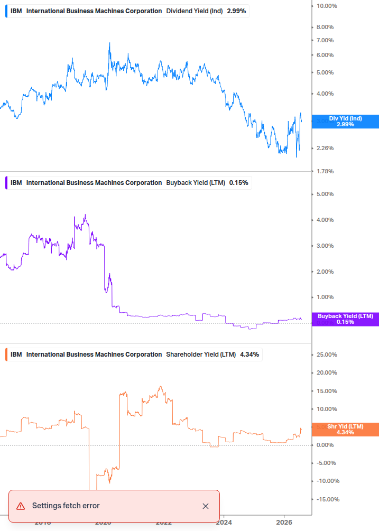Screen dimensions: 379x531
Task: Click the orange Shr Yld (LTM) 4.34% axis tag
Action: point(345,430)
